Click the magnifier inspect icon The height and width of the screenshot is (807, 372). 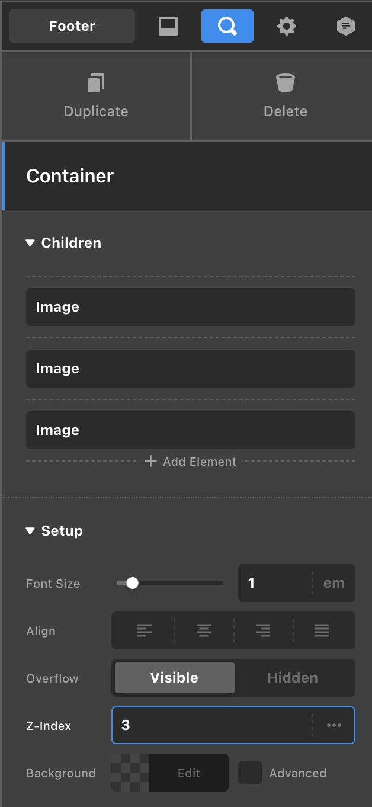(x=227, y=26)
